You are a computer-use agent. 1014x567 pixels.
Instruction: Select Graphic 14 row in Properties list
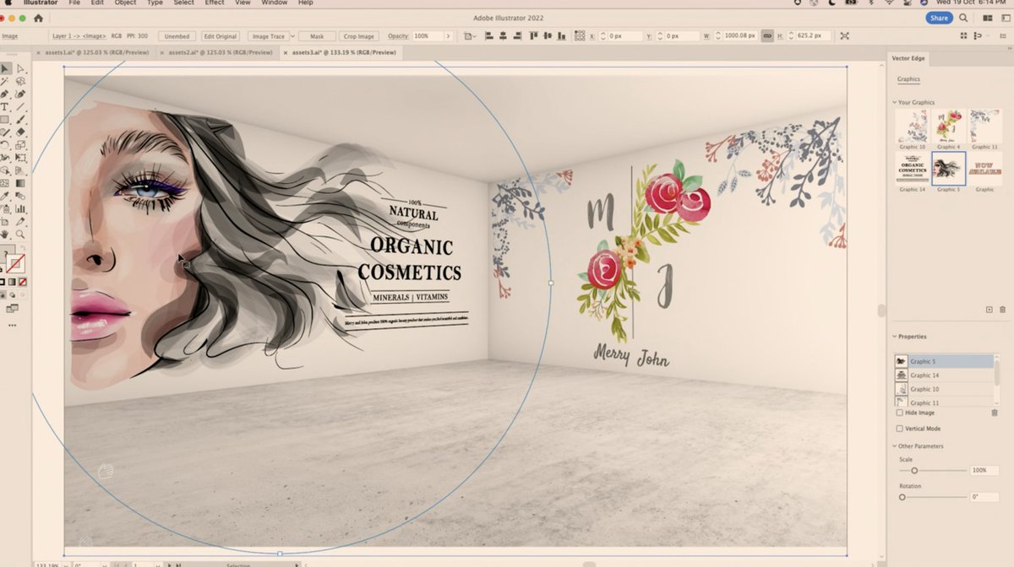pyautogui.click(x=944, y=375)
